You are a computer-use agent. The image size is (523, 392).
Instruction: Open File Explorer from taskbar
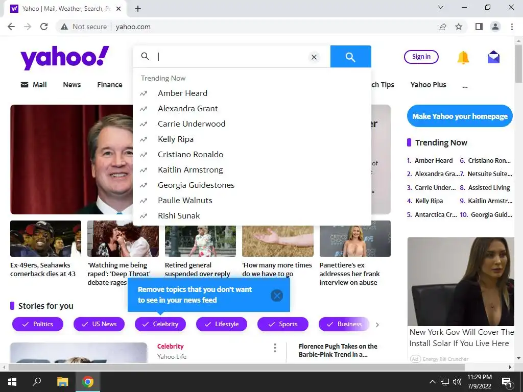tap(62, 382)
